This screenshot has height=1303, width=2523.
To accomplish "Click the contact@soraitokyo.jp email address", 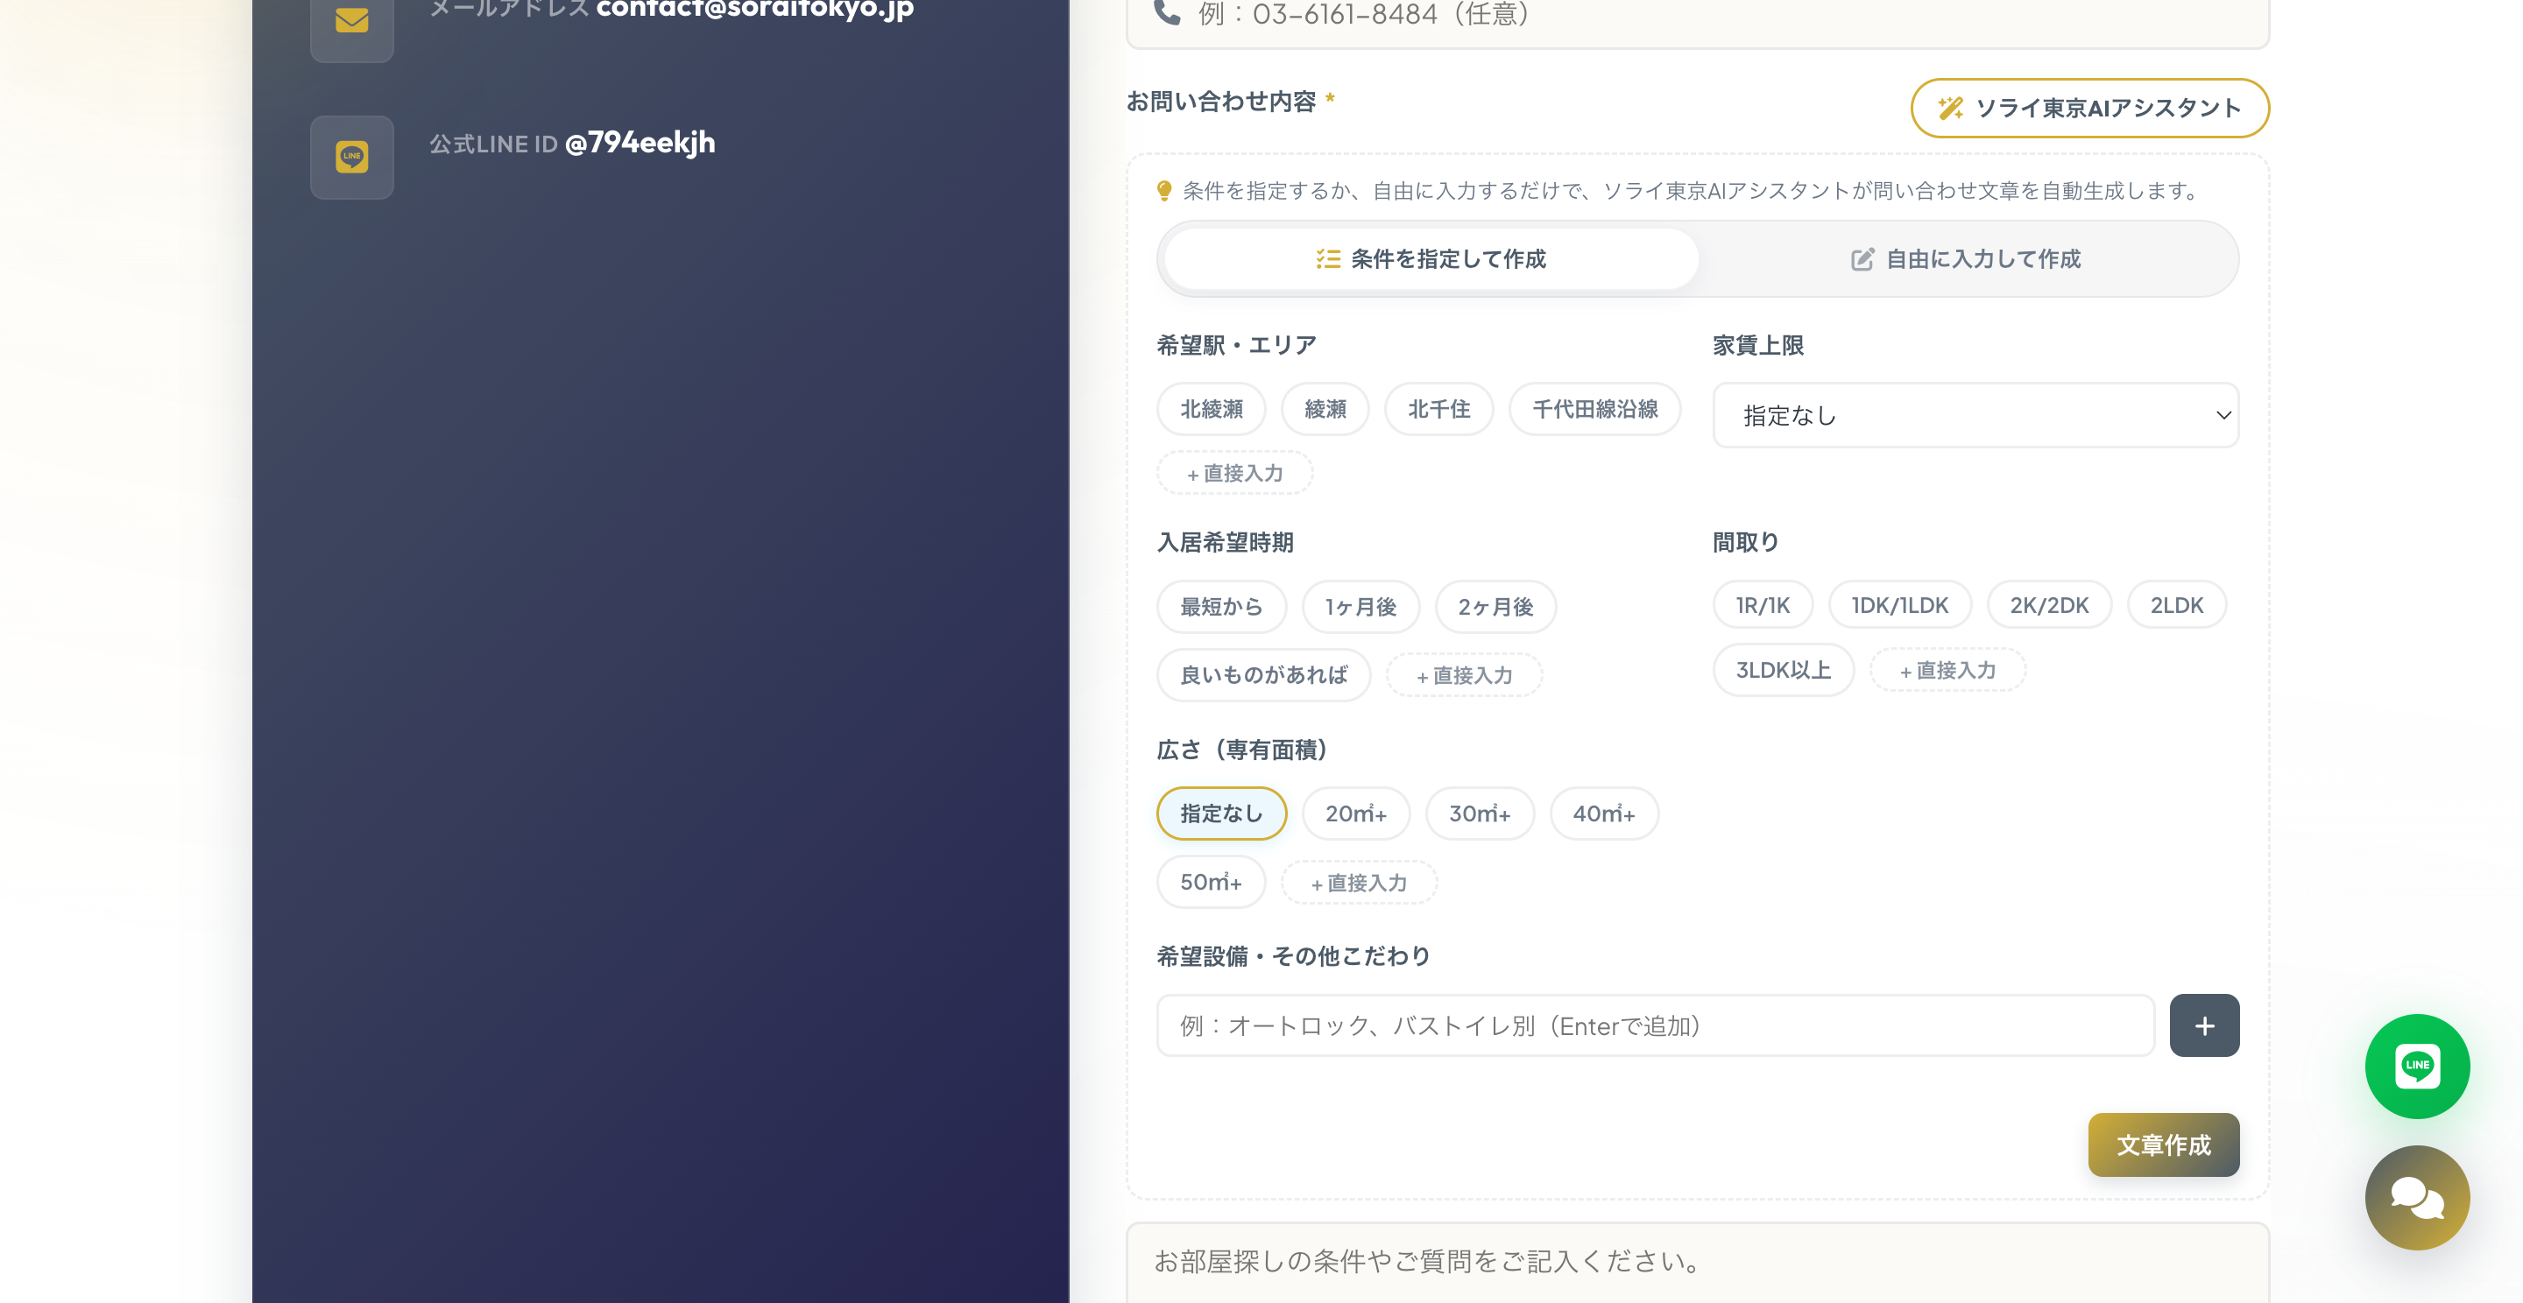I will point(754,10).
